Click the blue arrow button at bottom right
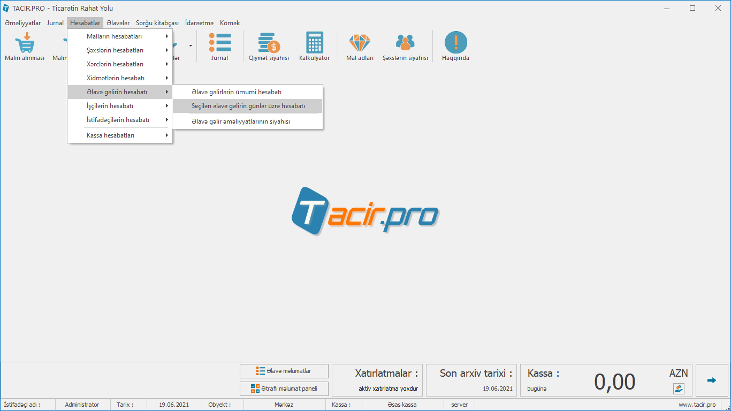731x411 pixels. pyautogui.click(x=712, y=380)
